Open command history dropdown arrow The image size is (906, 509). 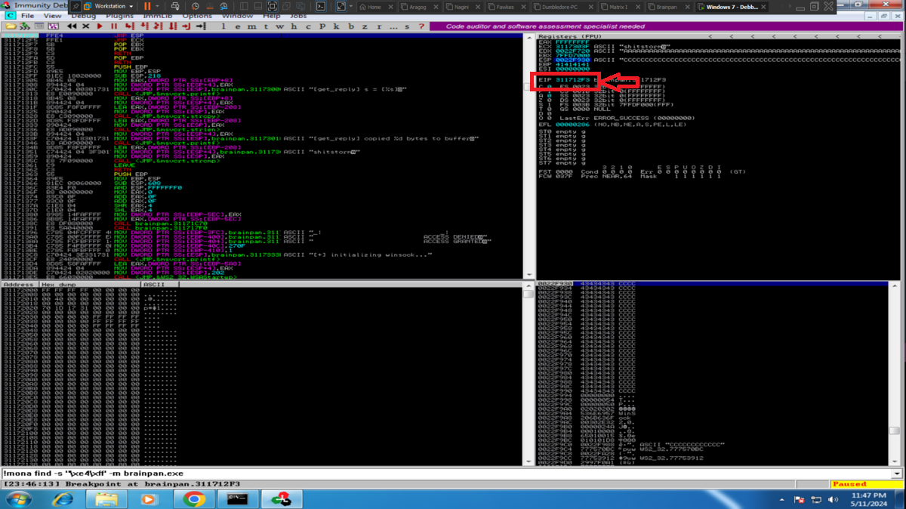click(x=896, y=474)
